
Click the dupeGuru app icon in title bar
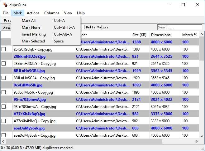[5, 5]
